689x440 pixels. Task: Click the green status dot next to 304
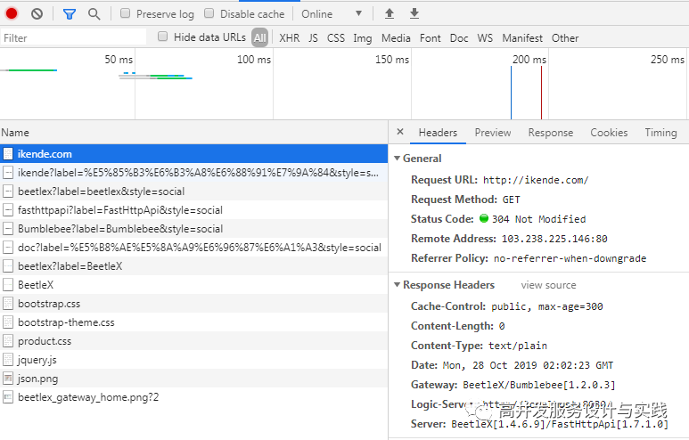click(x=484, y=218)
